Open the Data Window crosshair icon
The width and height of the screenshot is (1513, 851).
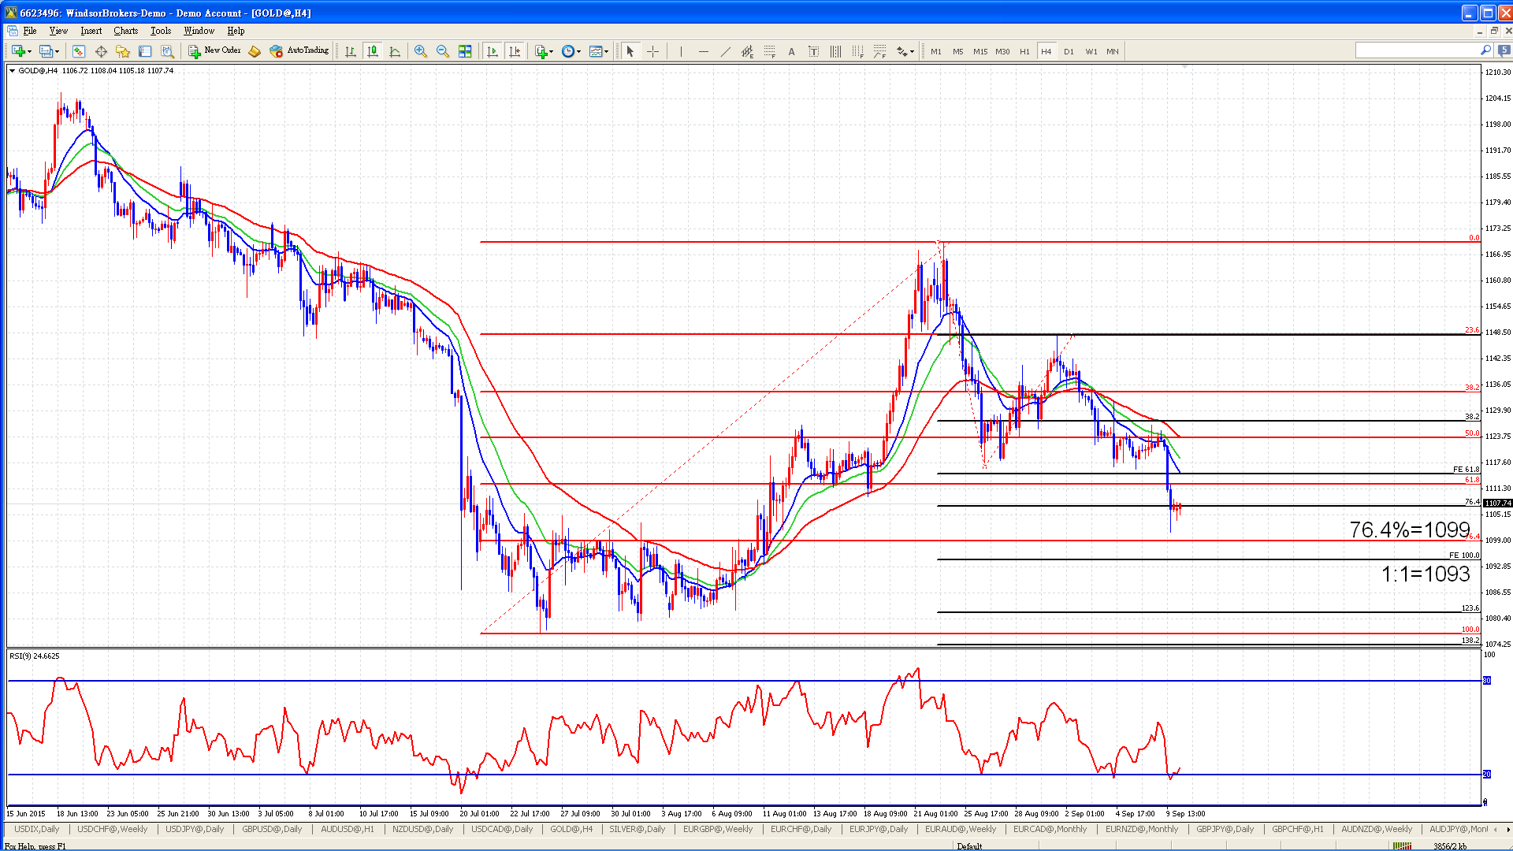[101, 51]
